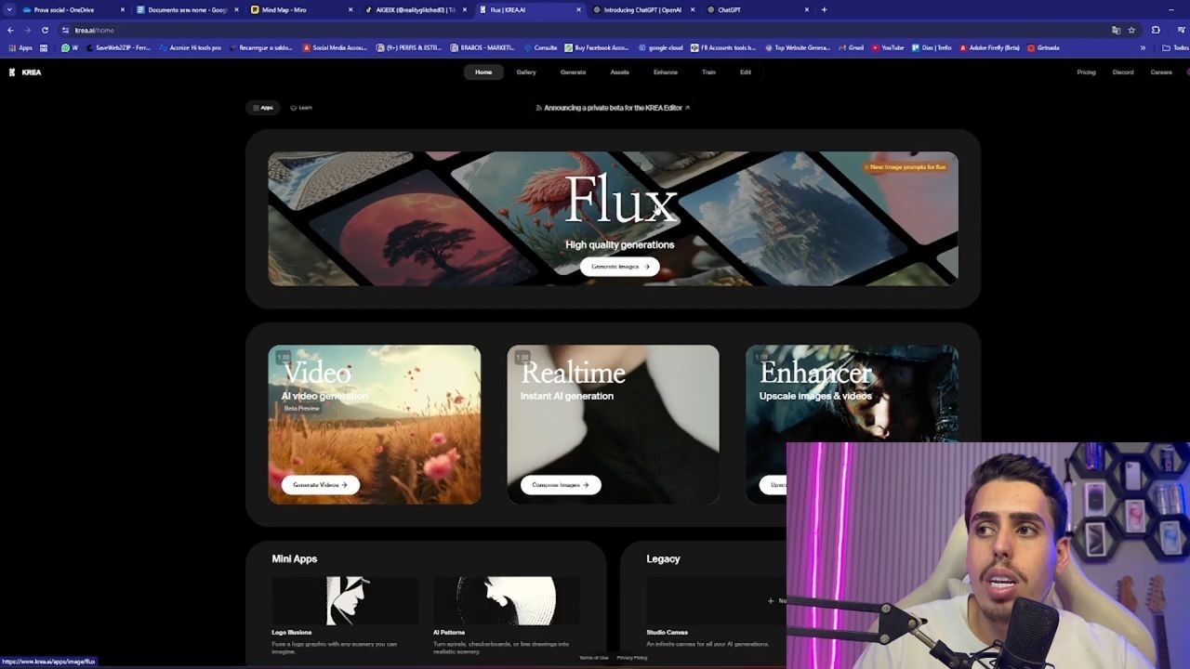The height and width of the screenshot is (669, 1190).
Task: Open the Apps bookmarks shortcut
Action: (20, 47)
